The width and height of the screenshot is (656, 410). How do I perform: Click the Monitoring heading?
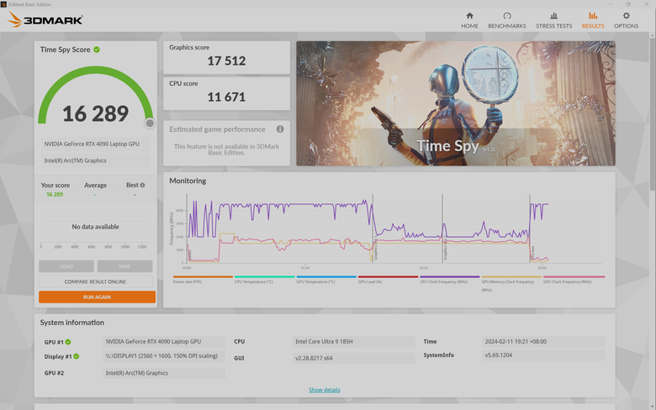click(188, 181)
